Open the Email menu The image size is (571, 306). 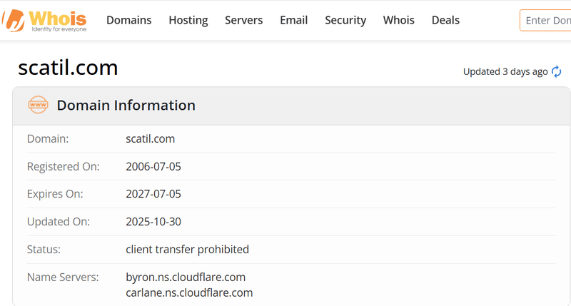(x=293, y=20)
